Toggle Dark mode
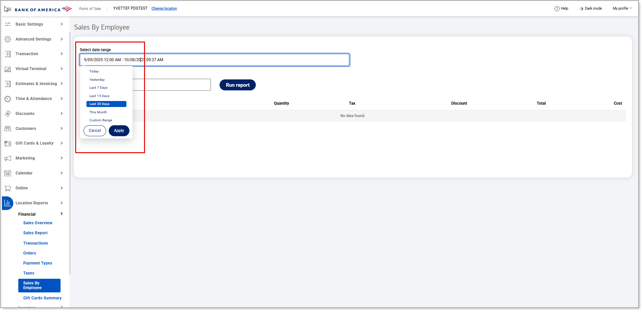The height and width of the screenshot is (312, 643). tap(590, 9)
